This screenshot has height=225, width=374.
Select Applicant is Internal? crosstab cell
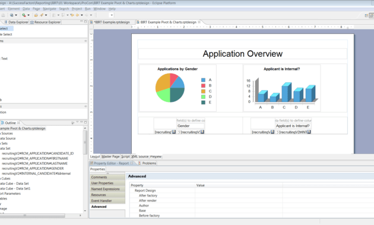click(x=293, y=126)
